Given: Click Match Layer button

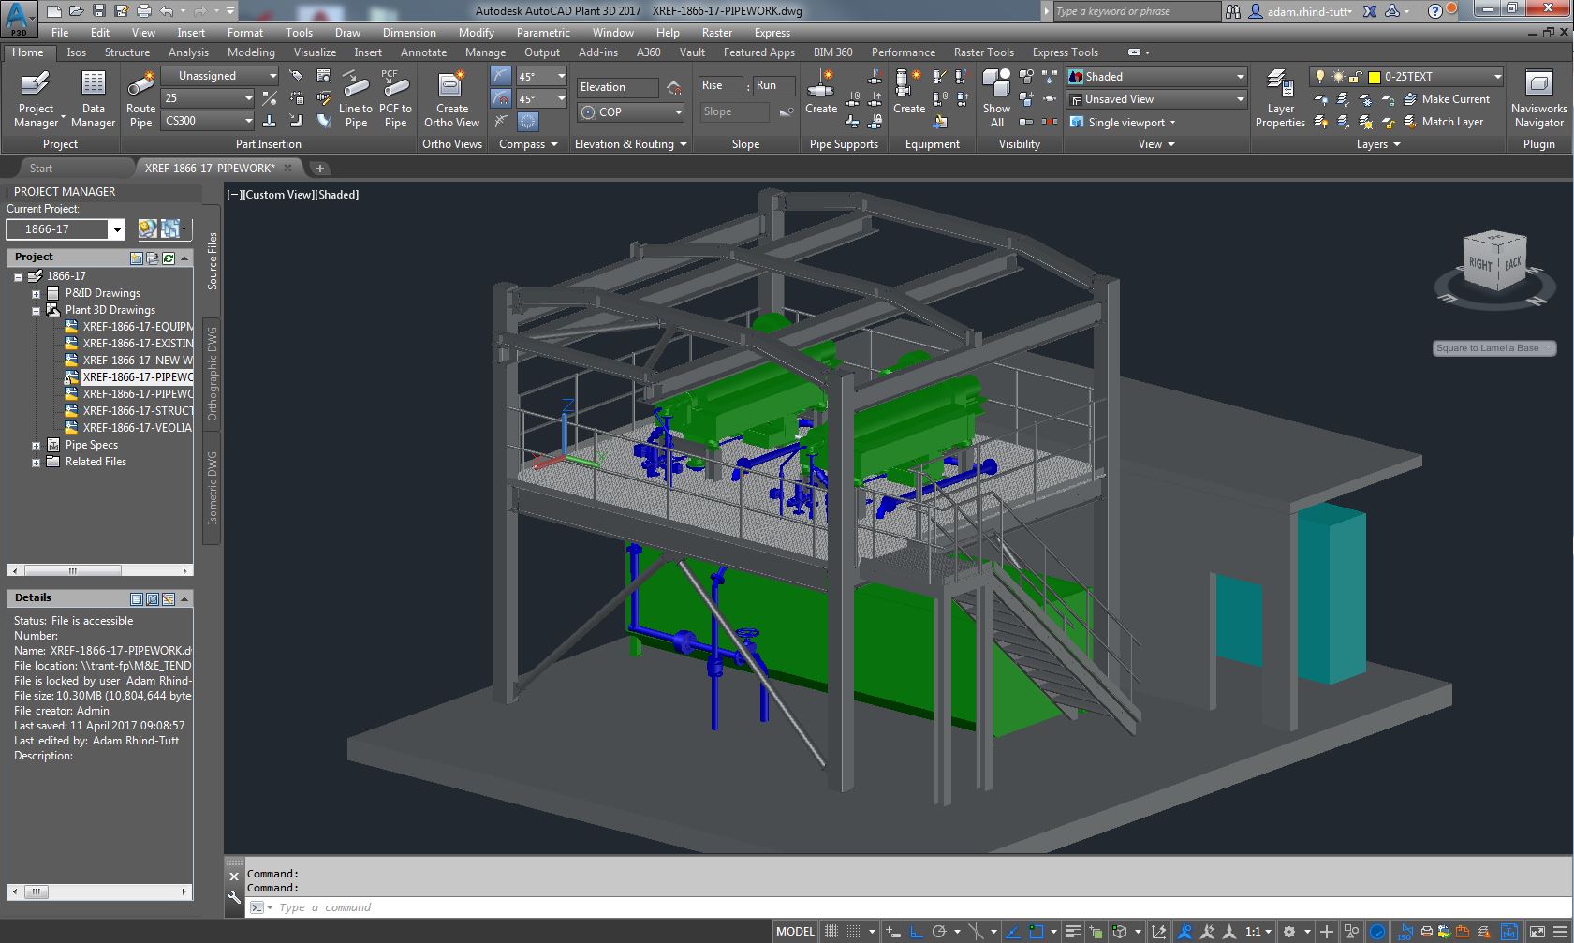Looking at the screenshot, I should click(x=1443, y=122).
